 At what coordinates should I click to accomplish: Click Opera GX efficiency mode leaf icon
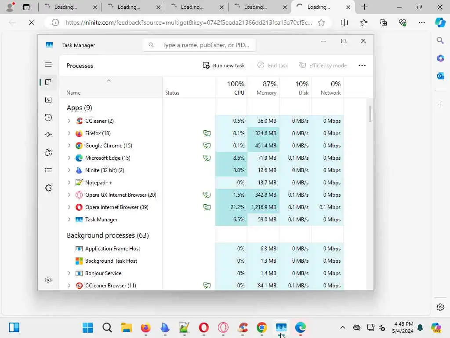(x=207, y=195)
